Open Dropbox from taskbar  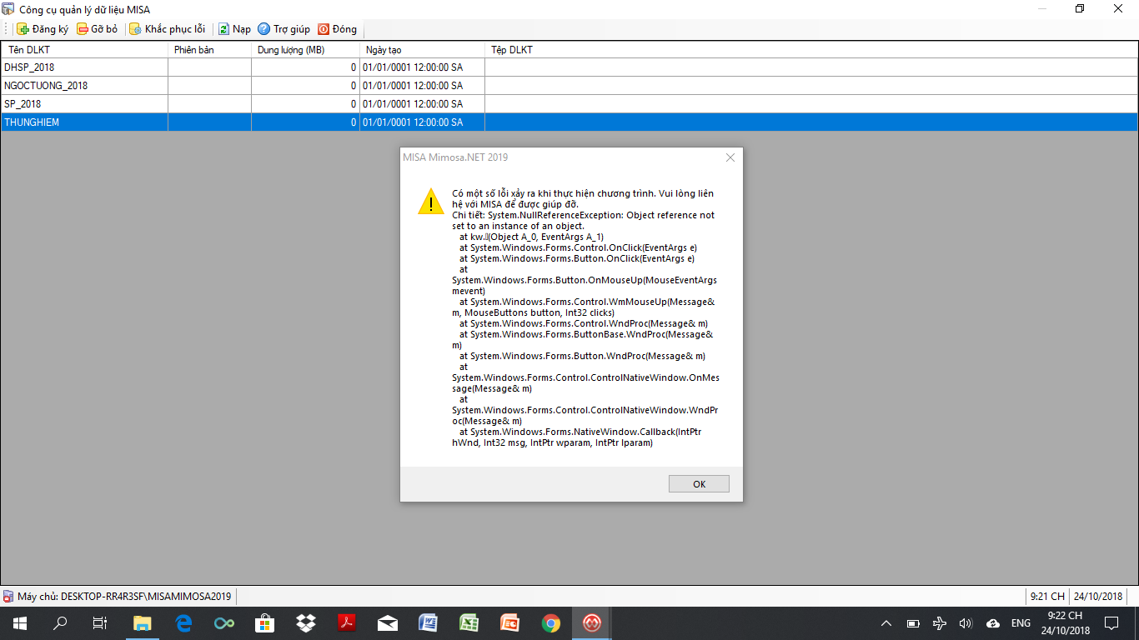tap(306, 623)
